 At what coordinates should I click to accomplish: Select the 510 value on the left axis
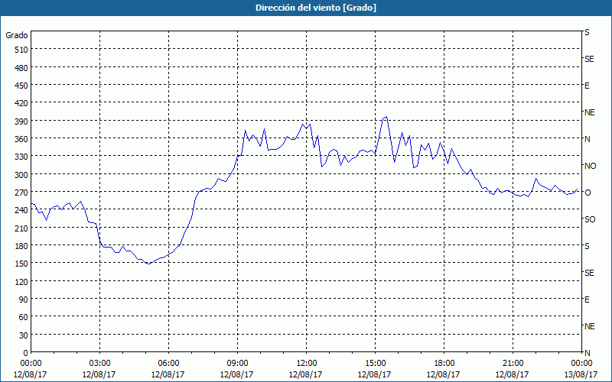click(x=20, y=50)
